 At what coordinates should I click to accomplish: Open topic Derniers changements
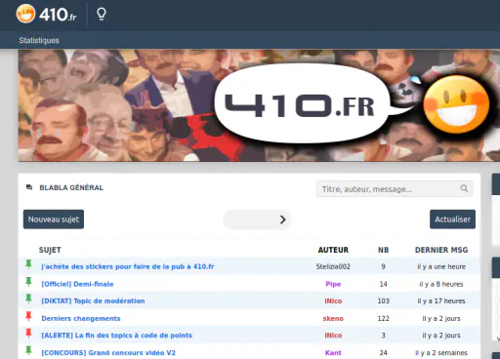(x=81, y=318)
